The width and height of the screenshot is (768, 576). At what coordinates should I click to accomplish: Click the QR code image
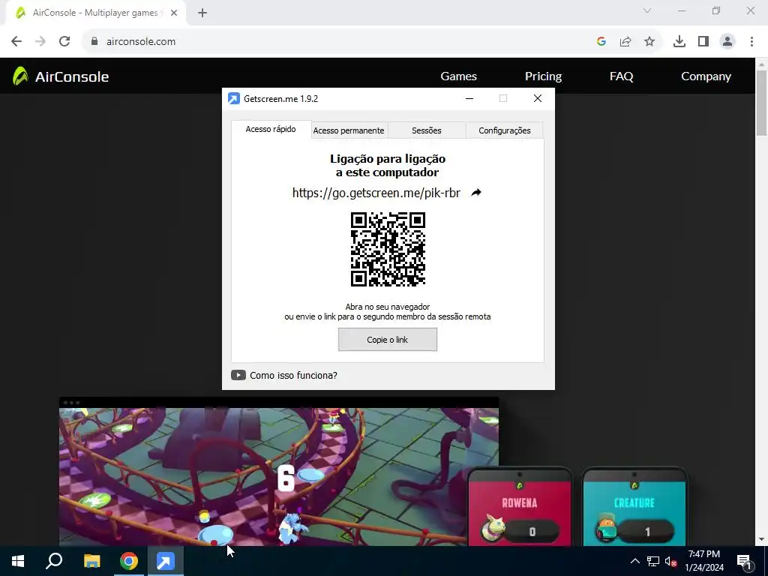[388, 249]
